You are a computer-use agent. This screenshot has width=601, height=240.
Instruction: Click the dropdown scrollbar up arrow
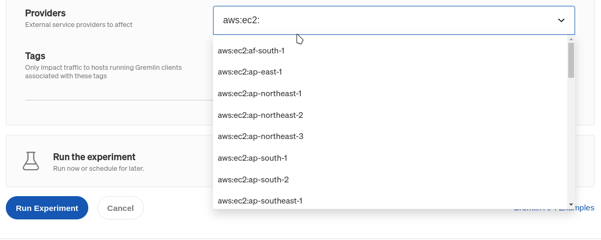point(571,39)
